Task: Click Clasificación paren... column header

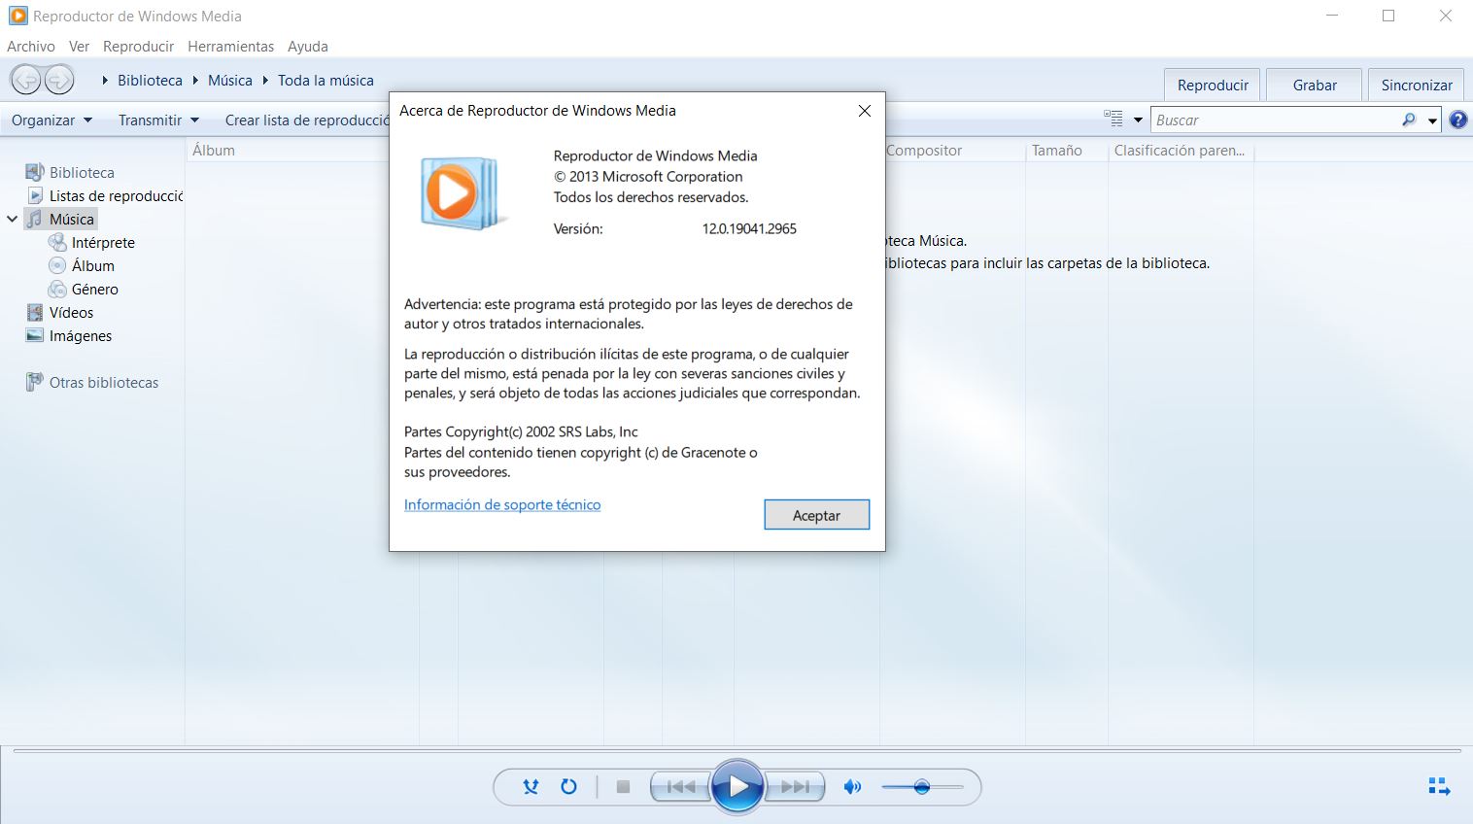Action: pyautogui.click(x=1181, y=151)
